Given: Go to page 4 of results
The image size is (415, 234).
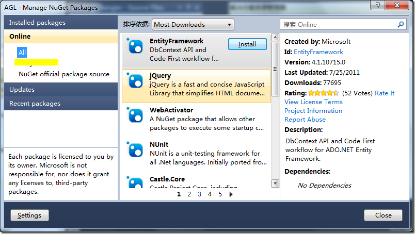Looking at the screenshot, I should 210,194.
